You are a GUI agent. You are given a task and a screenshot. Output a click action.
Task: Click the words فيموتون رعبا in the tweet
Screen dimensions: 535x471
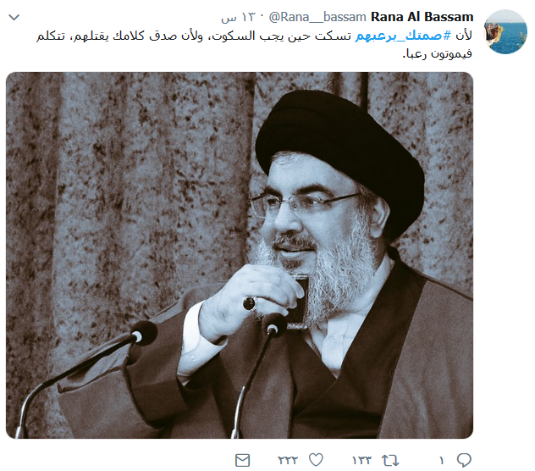coord(438,53)
